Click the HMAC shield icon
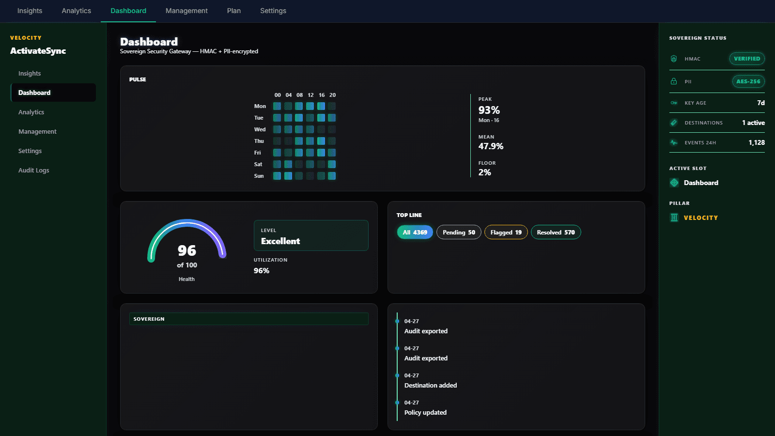Viewport: 775px width, 436px height. tap(674, 59)
